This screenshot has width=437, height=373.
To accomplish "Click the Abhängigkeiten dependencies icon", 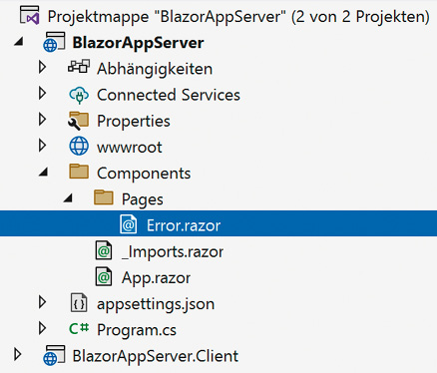I will [79, 67].
